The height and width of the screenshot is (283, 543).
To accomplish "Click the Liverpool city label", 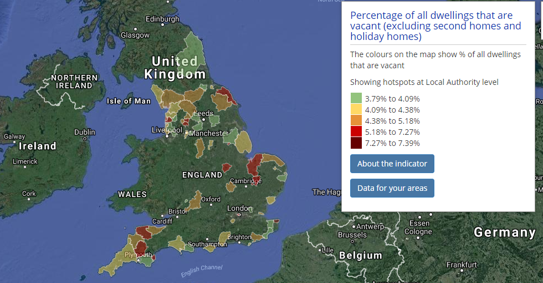I will (x=167, y=130).
